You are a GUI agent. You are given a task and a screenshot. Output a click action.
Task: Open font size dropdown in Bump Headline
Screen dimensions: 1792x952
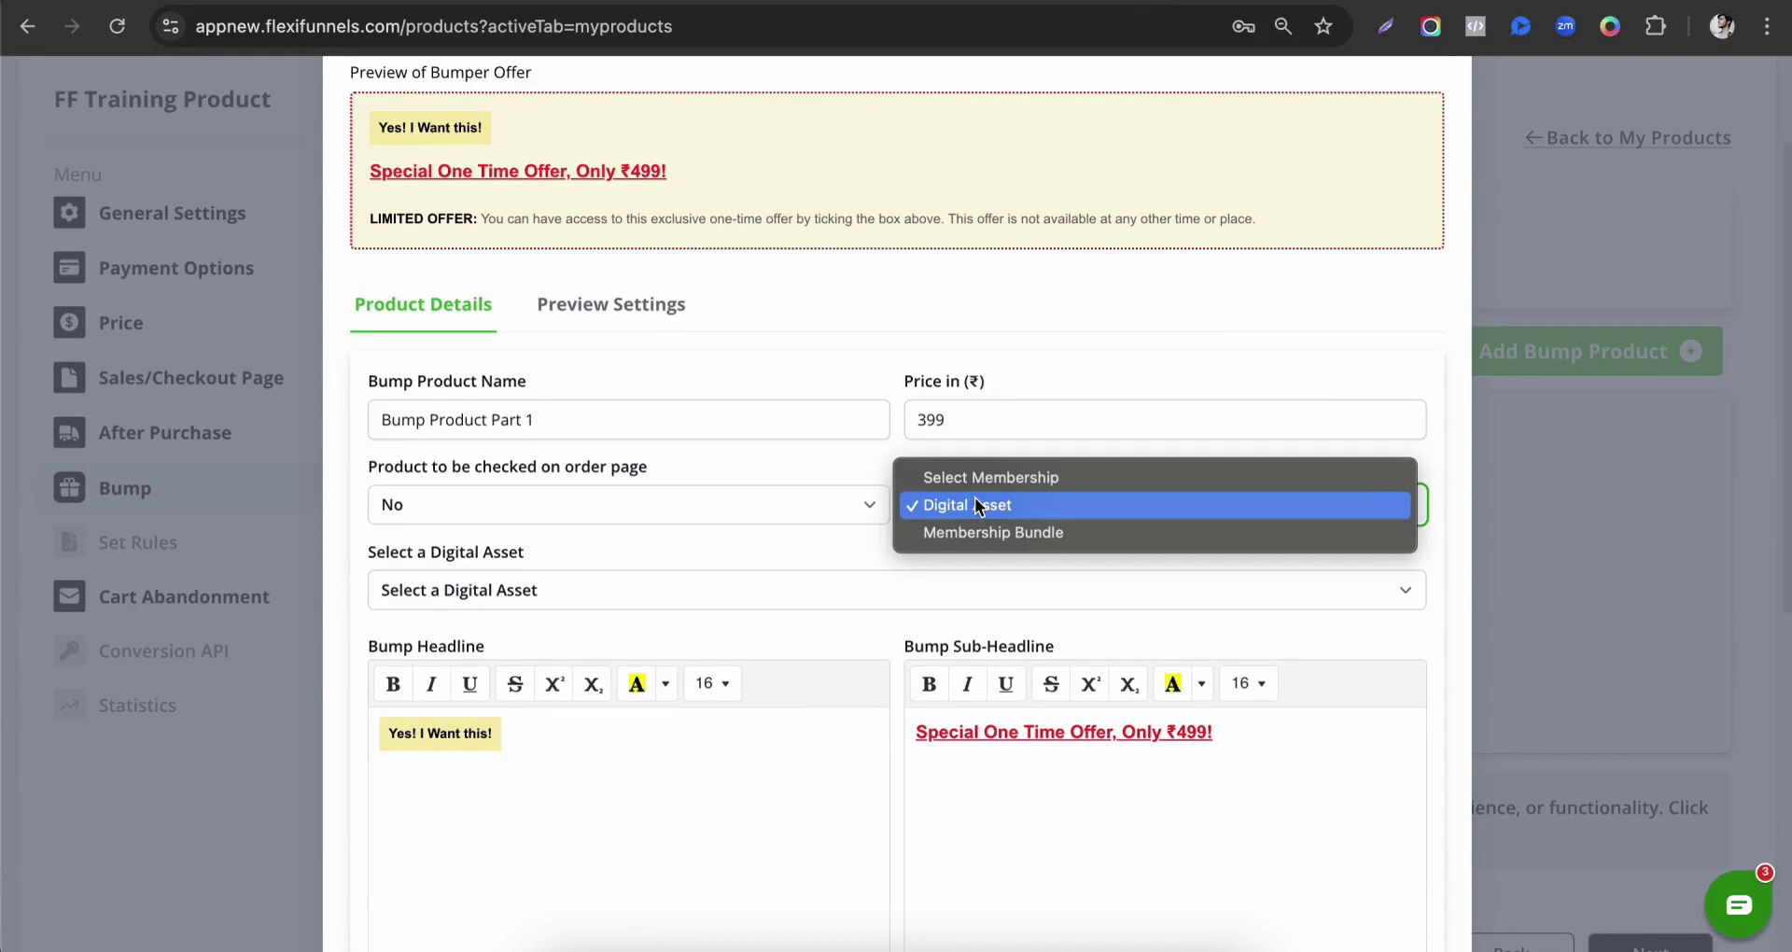[x=712, y=684]
